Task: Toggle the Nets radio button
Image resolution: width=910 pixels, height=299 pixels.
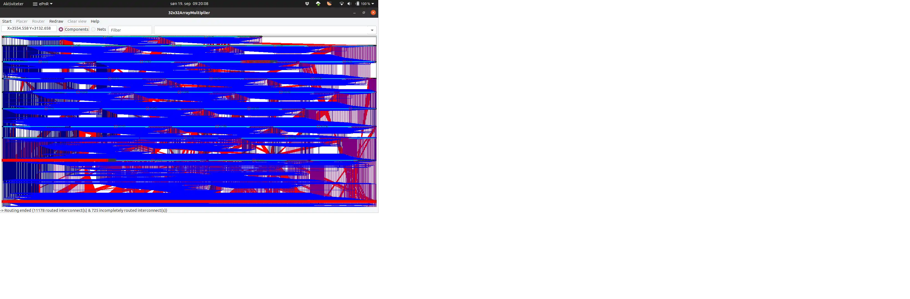Action: (93, 30)
